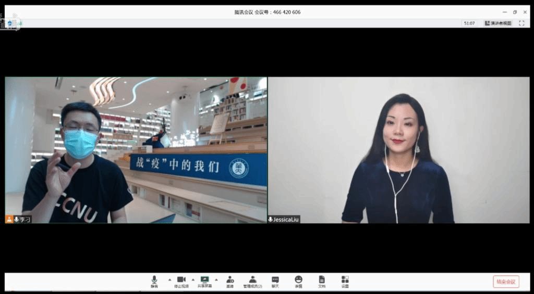Enter fullscreen mode icon at top right
The width and height of the screenshot is (534, 294).
tap(521, 23)
